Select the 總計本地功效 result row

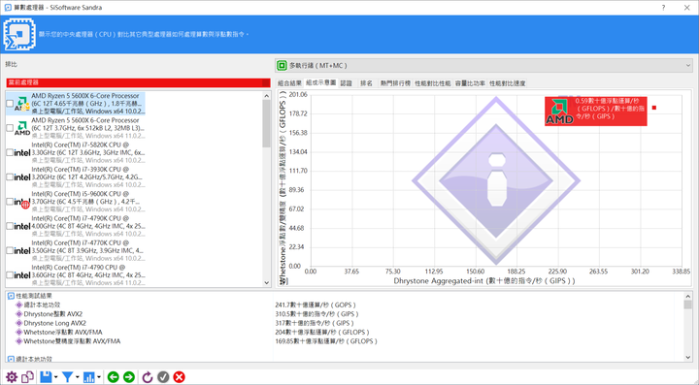tap(42, 305)
